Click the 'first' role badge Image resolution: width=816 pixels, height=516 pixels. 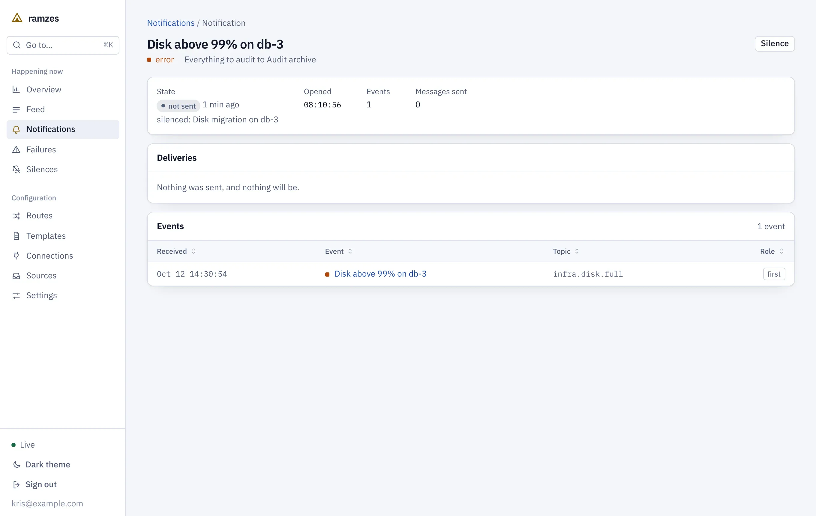pyautogui.click(x=774, y=274)
